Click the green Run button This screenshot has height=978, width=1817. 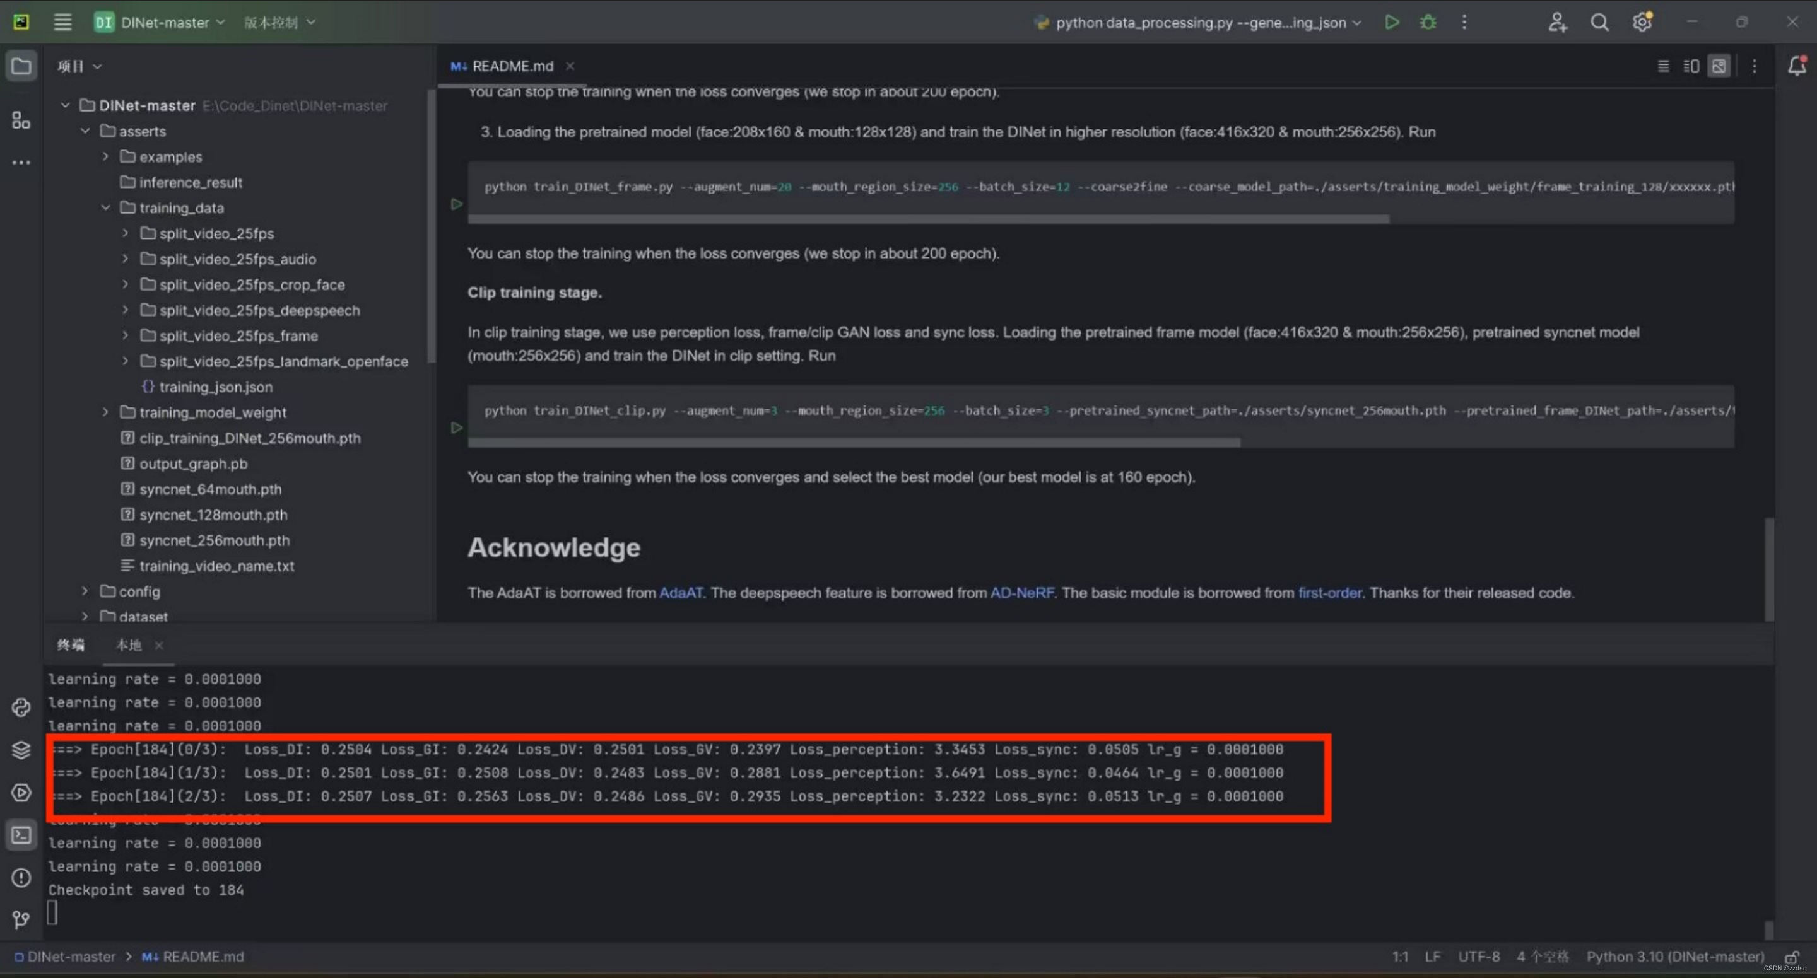coord(1392,22)
